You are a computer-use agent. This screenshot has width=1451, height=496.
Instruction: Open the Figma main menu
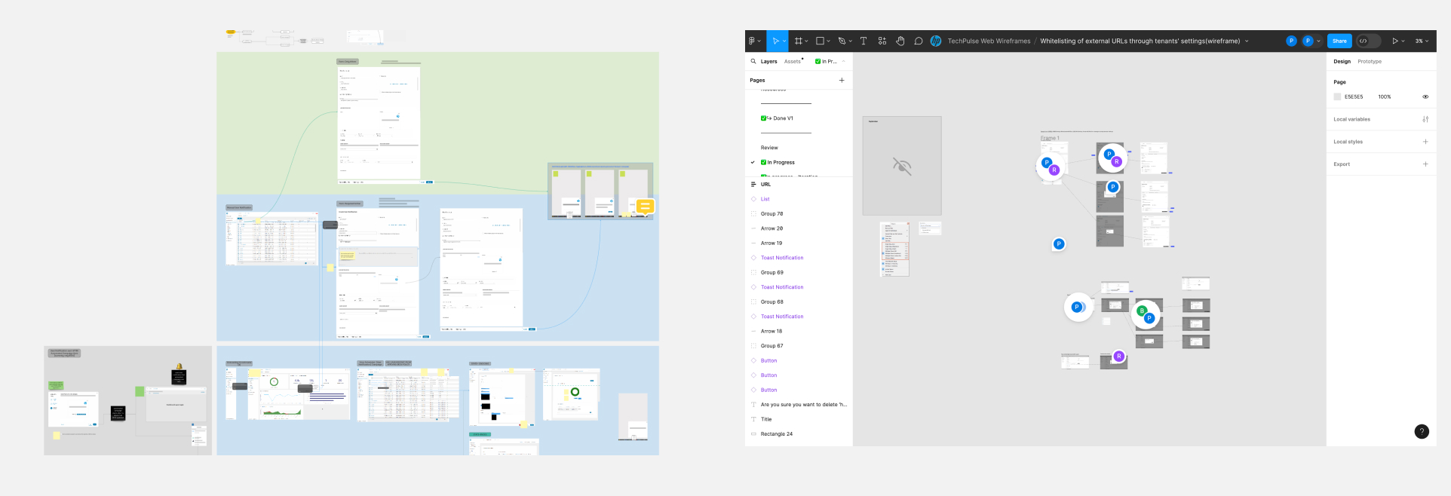[x=753, y=41]
